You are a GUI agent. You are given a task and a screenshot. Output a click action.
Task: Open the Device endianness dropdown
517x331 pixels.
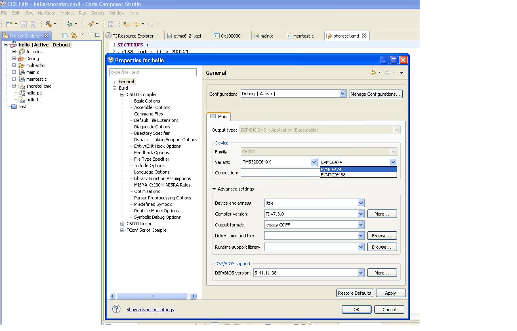pyautogui.click(x=361, y=203)
